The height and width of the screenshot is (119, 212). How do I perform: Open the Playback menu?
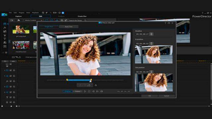pos(35,13)
